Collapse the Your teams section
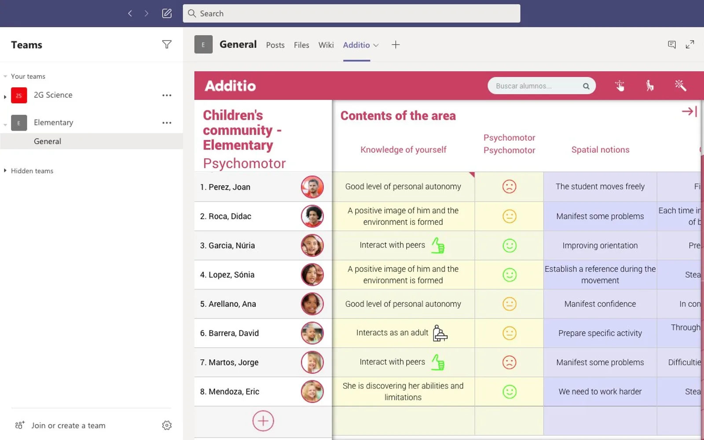Screen dimensions: 704x440 [x=5, y=76]
